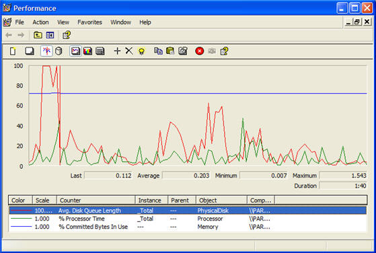The width and height of the screenshot is (376, 253).
Task: Open the Action menu
Action: (40, 22)
